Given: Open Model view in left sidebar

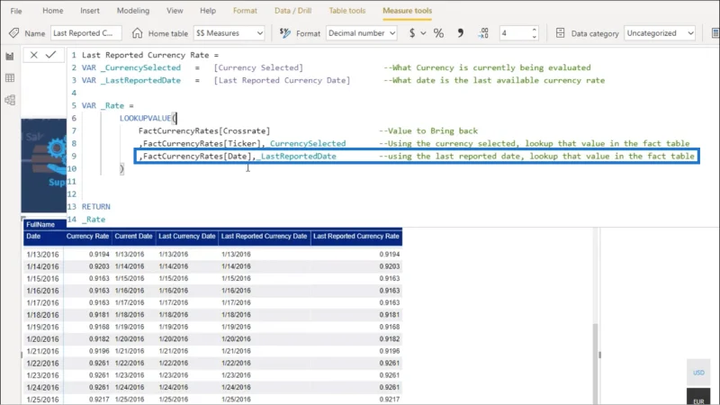Looking at the screenshot, I should [10, 100].
